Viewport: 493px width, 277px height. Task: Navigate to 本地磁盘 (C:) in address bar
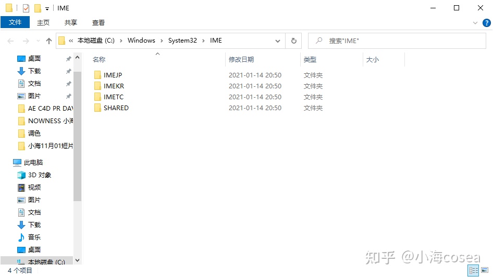[x=96, y=41]
